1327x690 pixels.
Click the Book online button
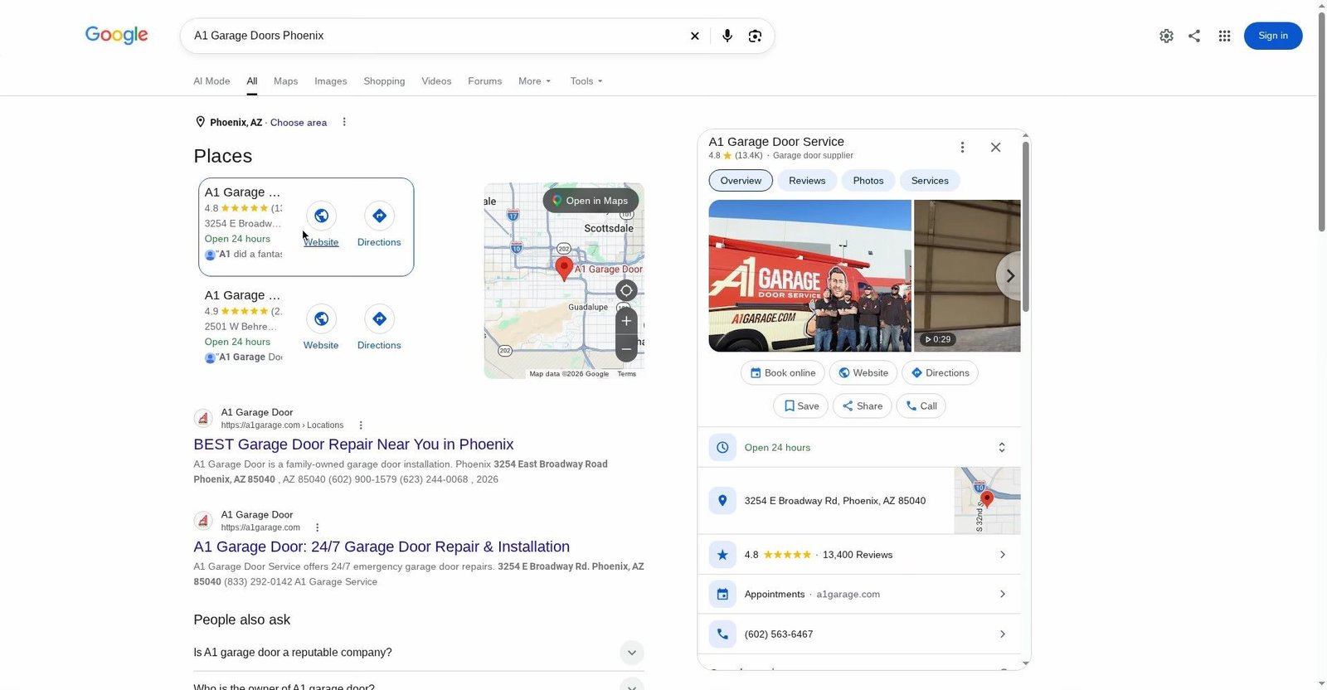tap(782, 373)
